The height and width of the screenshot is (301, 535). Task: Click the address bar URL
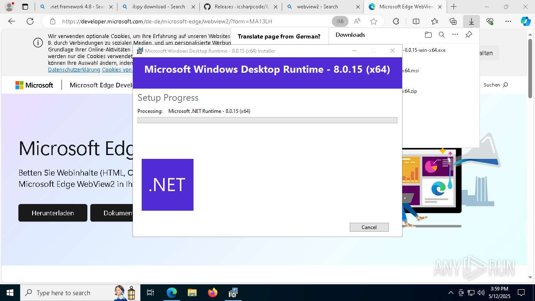[167, 21]
